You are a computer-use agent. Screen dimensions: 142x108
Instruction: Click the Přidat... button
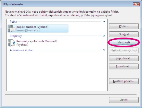[124, 26]
